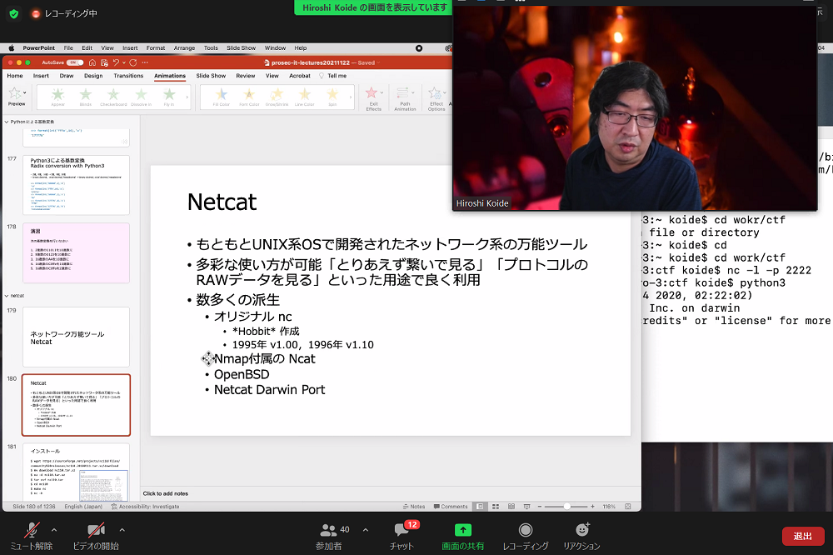Click English (Japan) language indicator

tap(83, 507)
